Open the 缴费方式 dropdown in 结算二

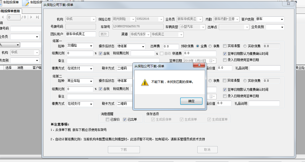coord(80,104)
